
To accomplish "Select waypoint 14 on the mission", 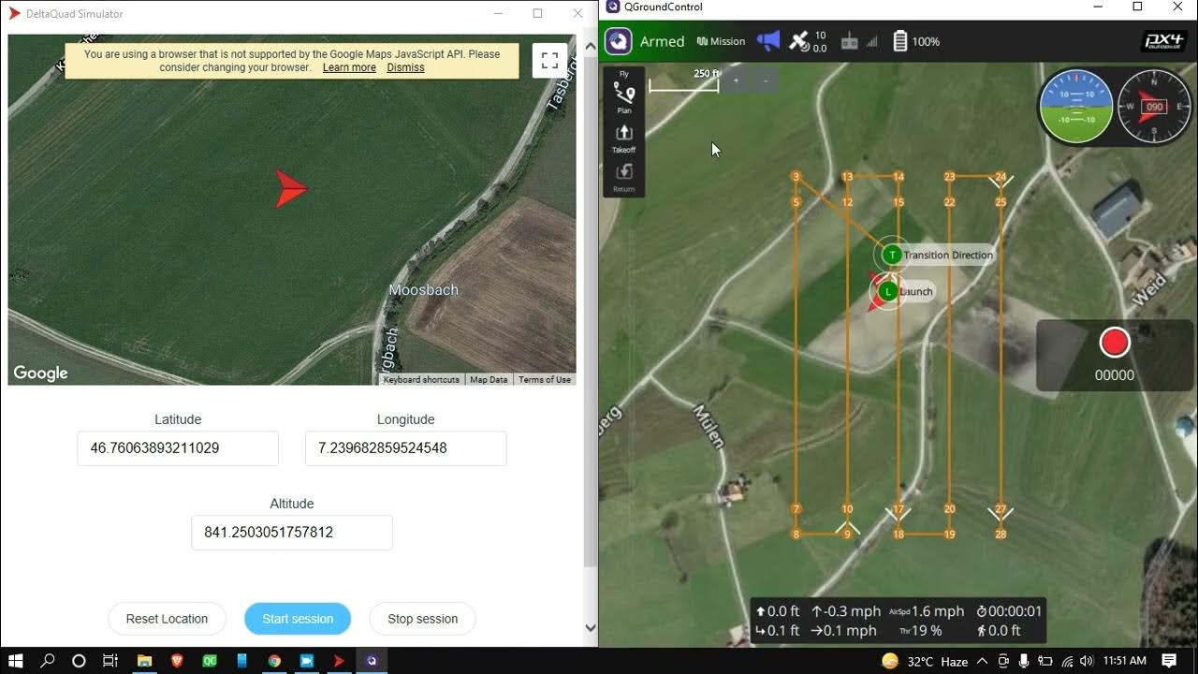I will click(x=898, y=177).
